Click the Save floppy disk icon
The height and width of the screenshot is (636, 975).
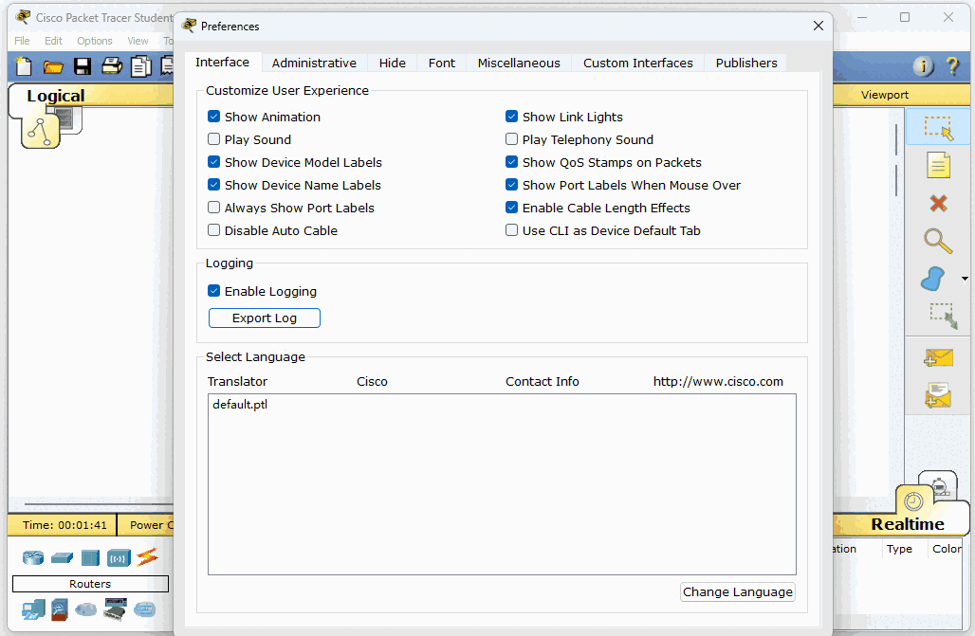click(83, 66)
